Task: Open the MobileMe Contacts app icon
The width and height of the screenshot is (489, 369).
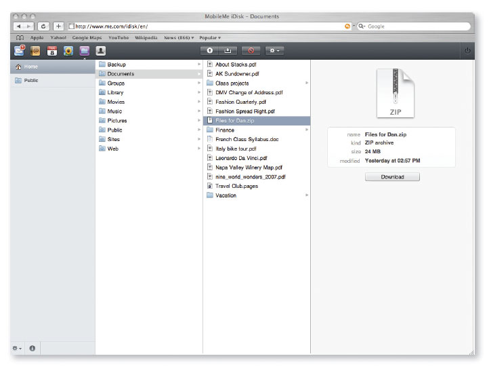Action: pyautogui.click(x=35, y=51)
